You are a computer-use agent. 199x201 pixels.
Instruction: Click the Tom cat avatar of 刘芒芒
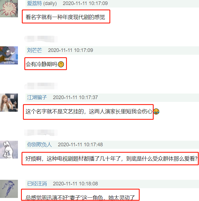[9, 55]
